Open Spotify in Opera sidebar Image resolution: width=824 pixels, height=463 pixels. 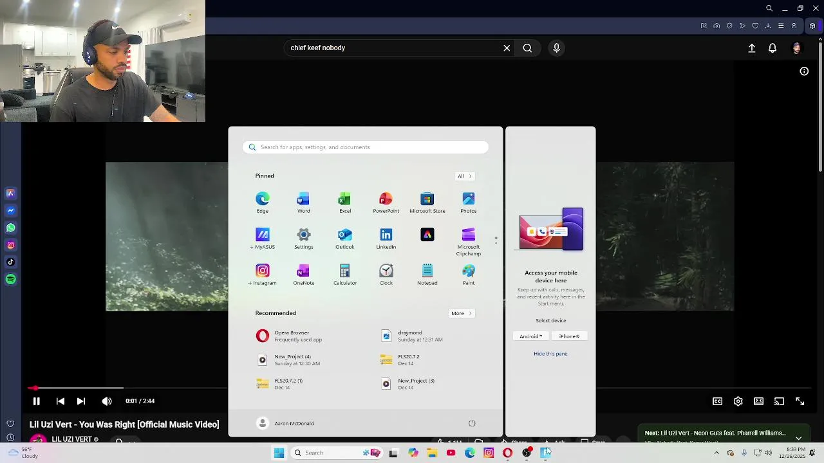(11, 280)
